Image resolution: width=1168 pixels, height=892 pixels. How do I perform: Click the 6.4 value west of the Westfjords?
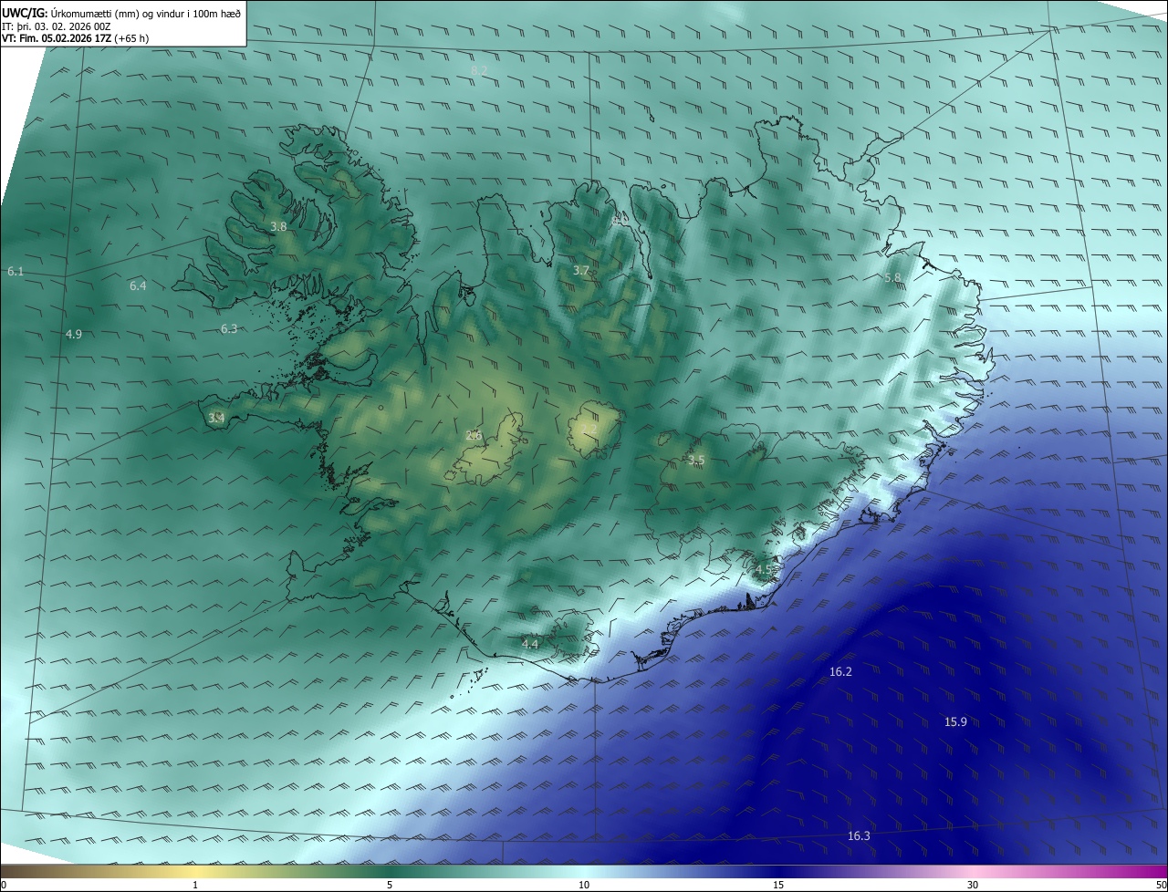[x=138, y=285]
